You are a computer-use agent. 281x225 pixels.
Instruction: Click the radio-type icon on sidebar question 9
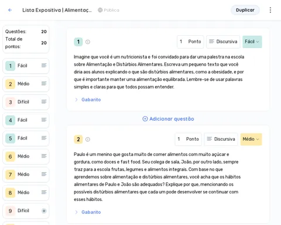tap(44, 211)
